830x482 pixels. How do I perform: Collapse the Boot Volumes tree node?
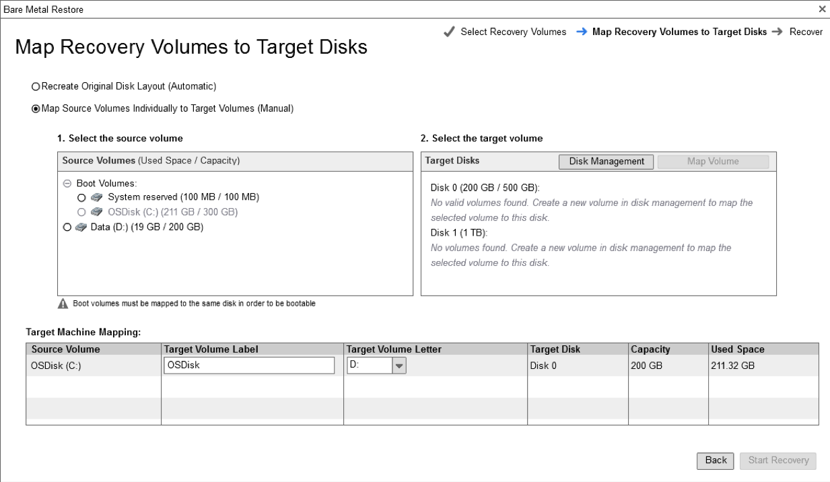point(67,184)
